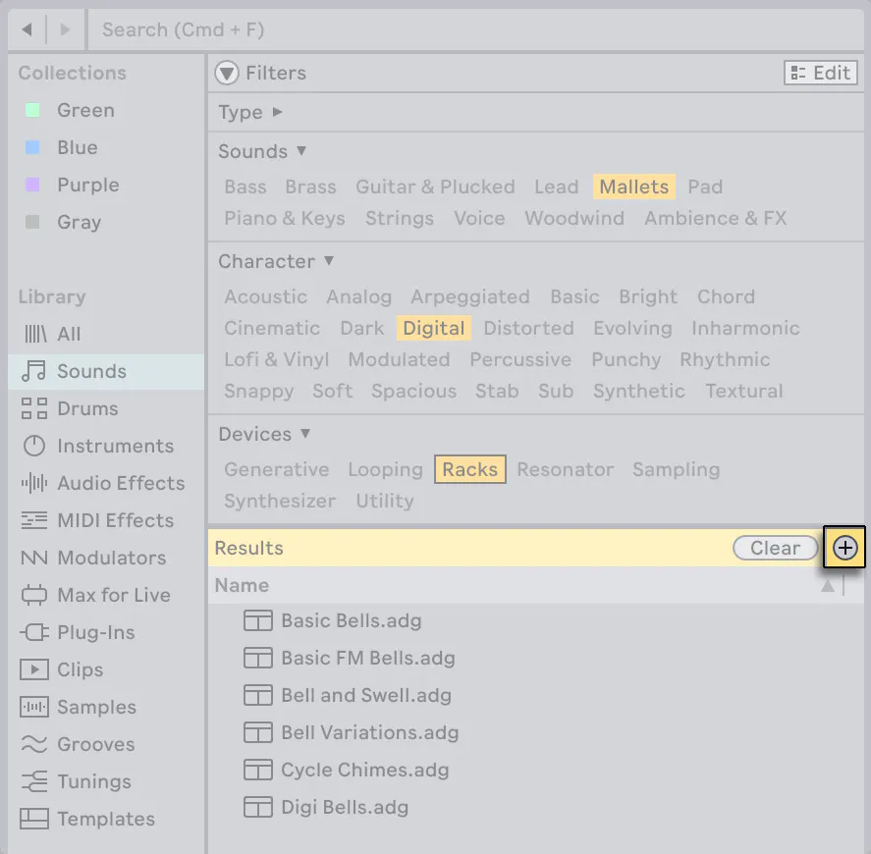Toggle the Name column sort arrow
The width and height of the screenshot is (871, 854).
[828, 585]
